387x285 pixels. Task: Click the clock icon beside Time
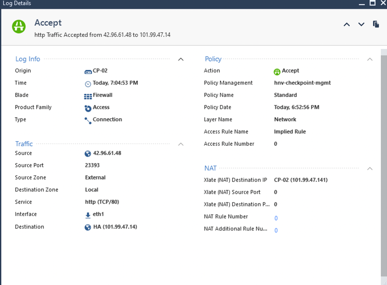(x=88, y=84)
